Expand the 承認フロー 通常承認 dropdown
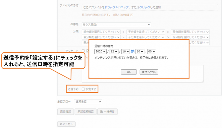This screenshot has width=222, height=128. click(x=88, y=101)
